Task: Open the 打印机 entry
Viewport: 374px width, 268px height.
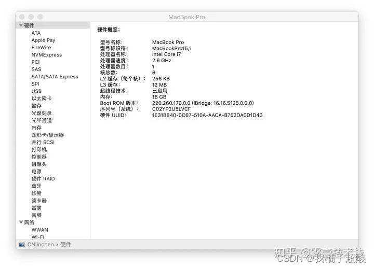Action: tap(39, 149)
